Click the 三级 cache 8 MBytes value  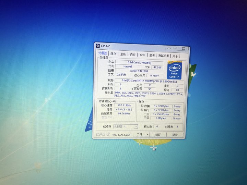click(161, 118)
